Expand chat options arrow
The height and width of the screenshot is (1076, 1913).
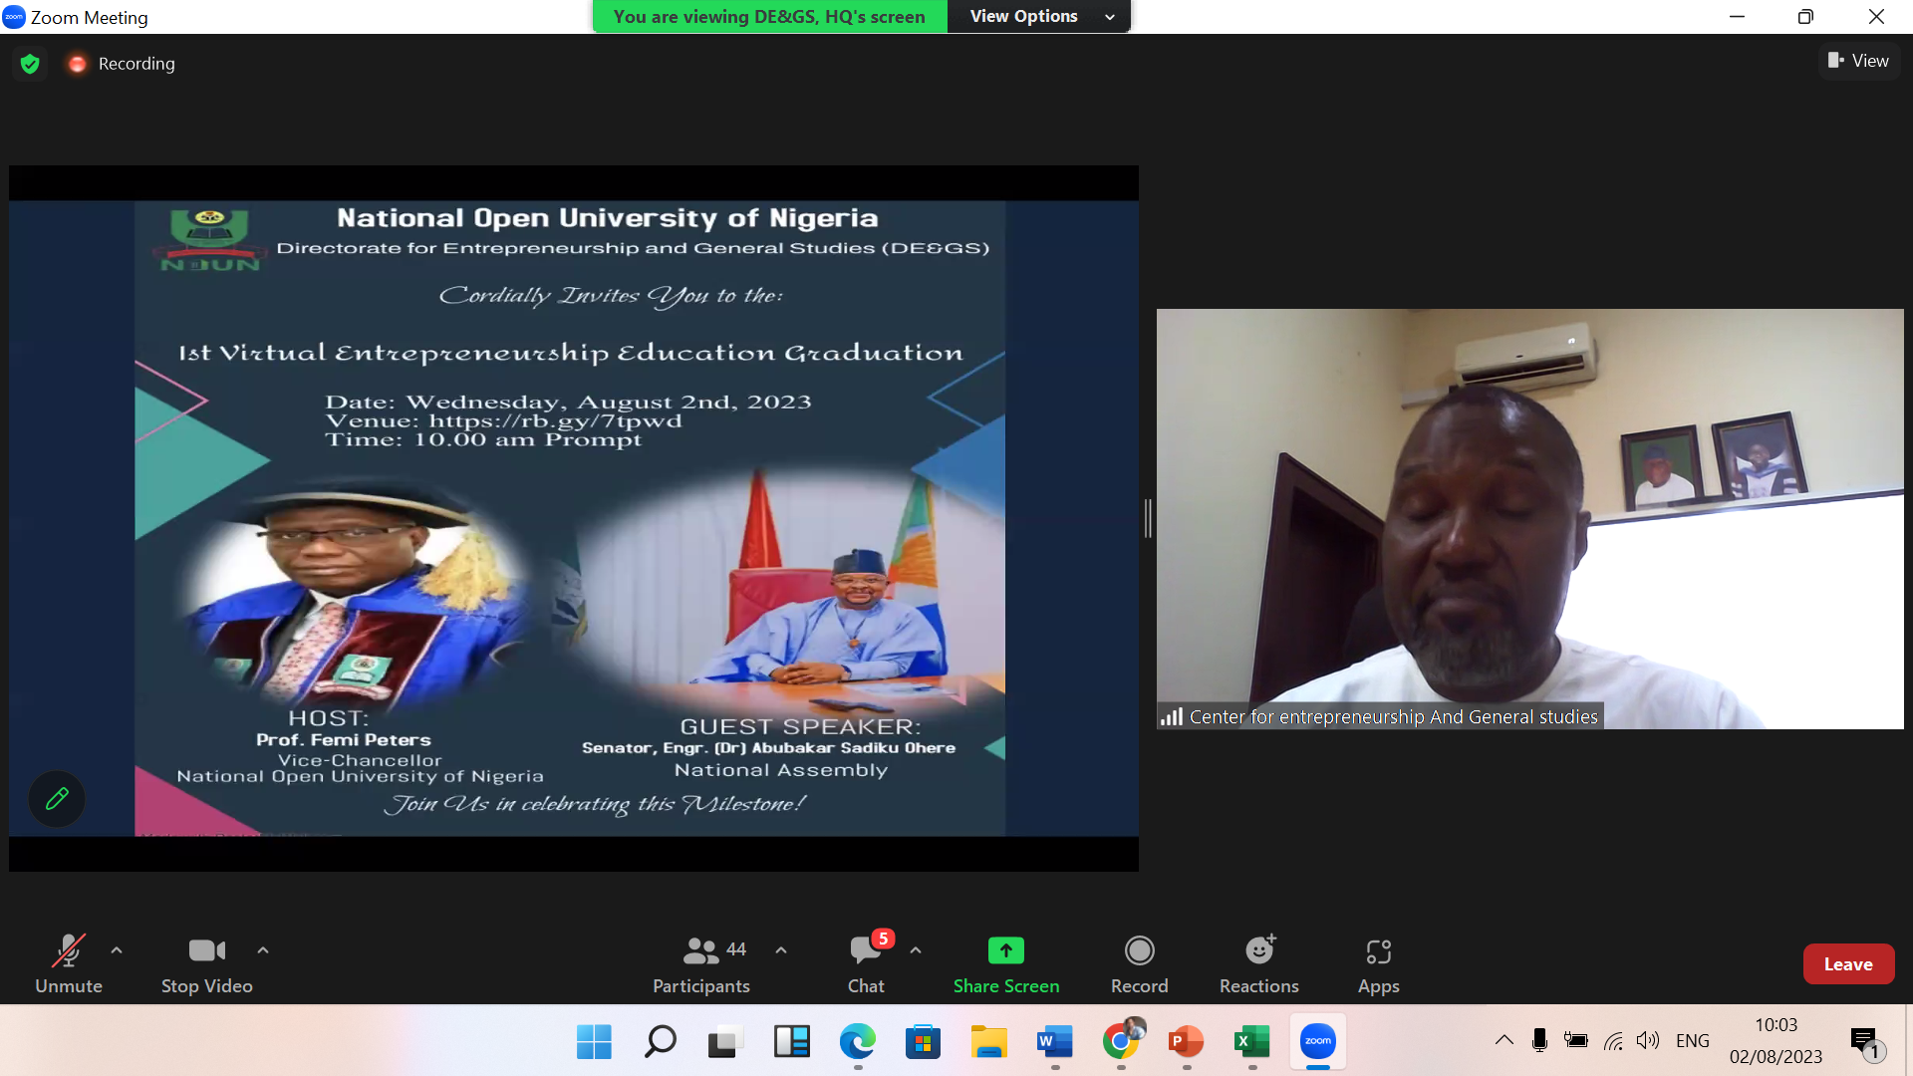click(x=916, y=950)
